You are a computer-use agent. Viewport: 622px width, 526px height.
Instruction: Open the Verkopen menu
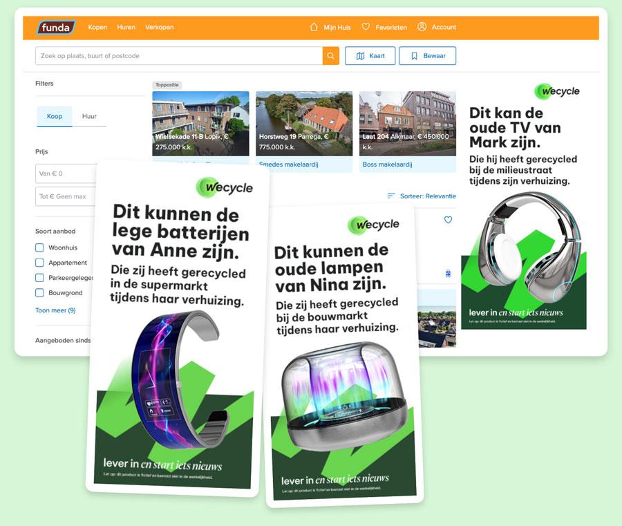click(x=160, y=28)
